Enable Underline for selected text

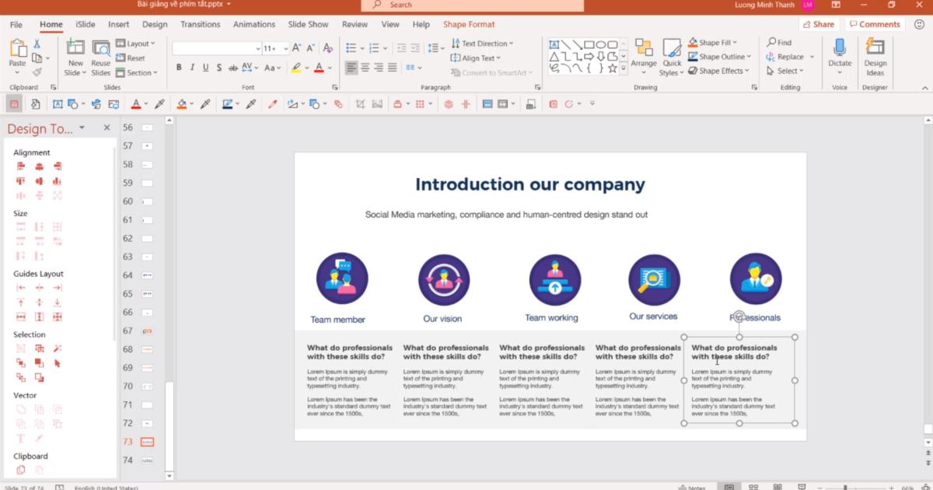(x=204, y=68)
